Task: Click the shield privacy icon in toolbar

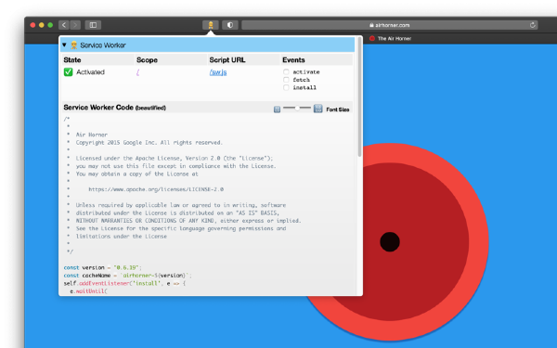Action: coord(230,25)
